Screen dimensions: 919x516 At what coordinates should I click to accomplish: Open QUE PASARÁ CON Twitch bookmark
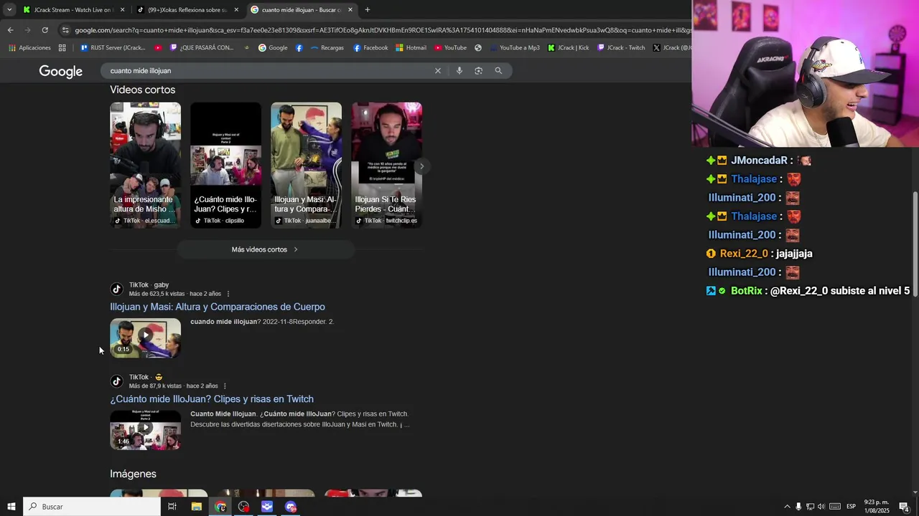point(202,47)
